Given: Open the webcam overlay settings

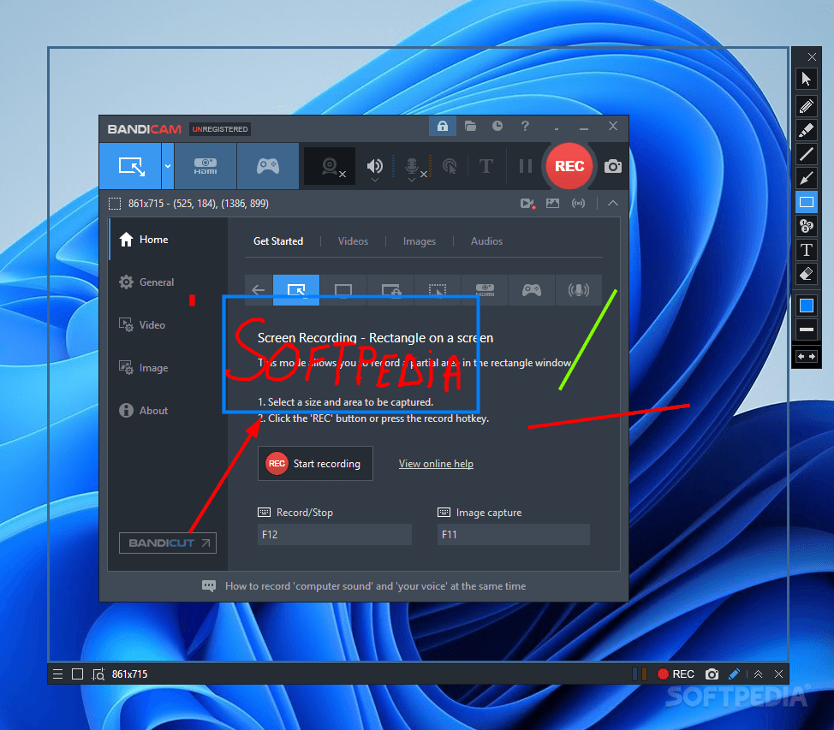Looking at the screenshot, I should (329, 166).
